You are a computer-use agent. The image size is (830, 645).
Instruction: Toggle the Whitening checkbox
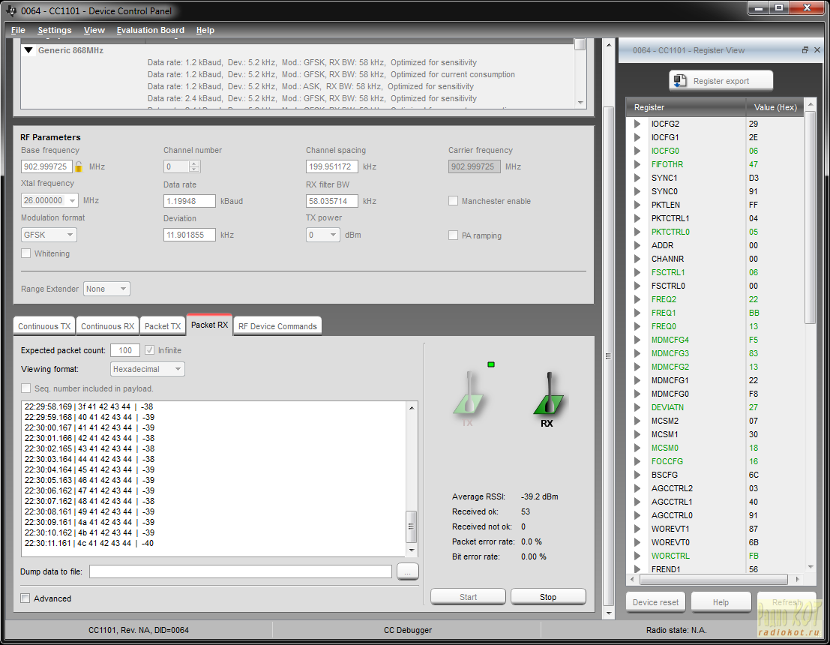point(25,253)
